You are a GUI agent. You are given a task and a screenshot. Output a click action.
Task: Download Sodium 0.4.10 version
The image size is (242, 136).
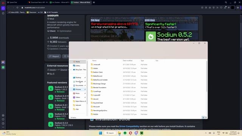tap(51, 97)
